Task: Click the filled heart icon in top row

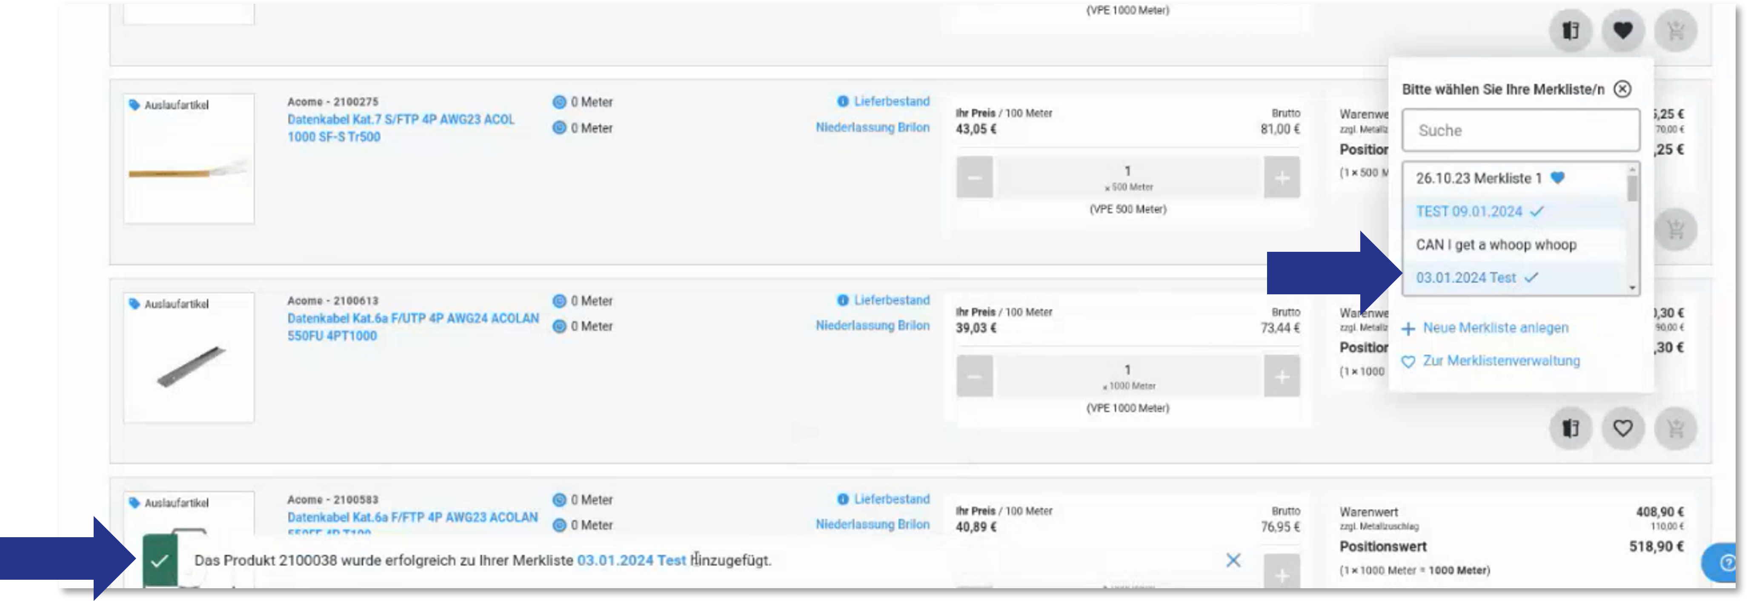Action: pyautogui.click(x=1622, y=31)
